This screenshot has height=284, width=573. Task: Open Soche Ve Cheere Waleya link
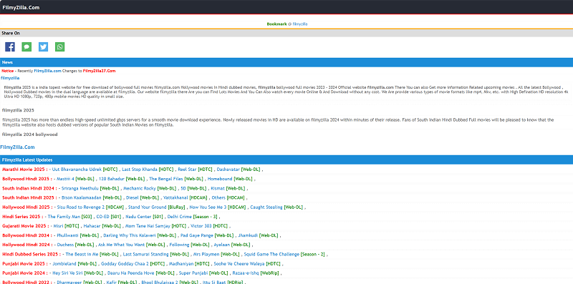coord(239,264)
